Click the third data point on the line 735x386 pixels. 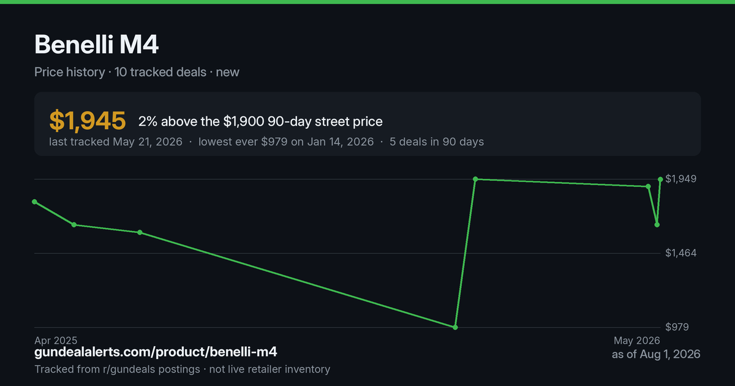pyautogui.click(x=140, y=232)
